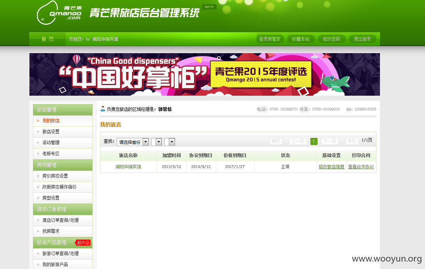The image size is (425, 269).
Task: Click 修改旅店信息 link
Action: (x=331, y=167)
